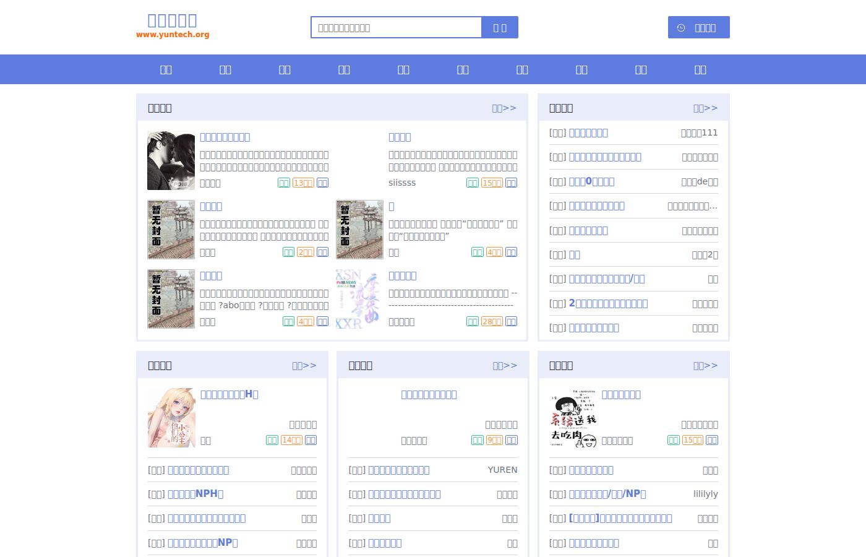Open the '>>' more link above the 111 list
The image size is (866, 557).
point(706,108)
